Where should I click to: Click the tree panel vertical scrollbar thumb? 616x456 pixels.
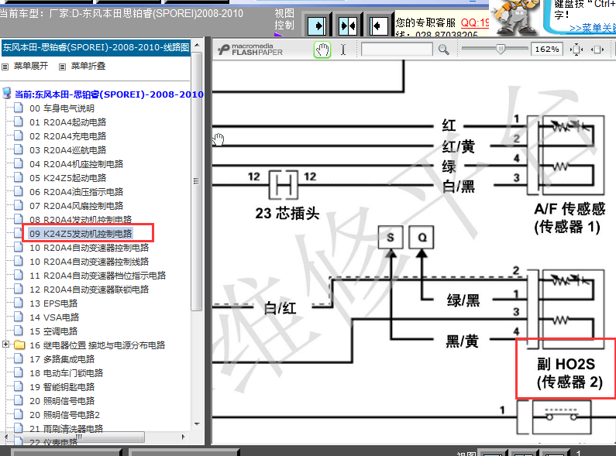click(197, 181)
